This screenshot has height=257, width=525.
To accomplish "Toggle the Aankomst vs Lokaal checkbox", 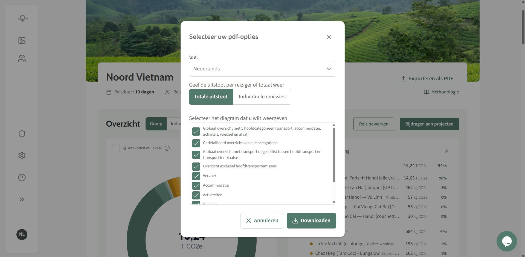I will point(116,148).
